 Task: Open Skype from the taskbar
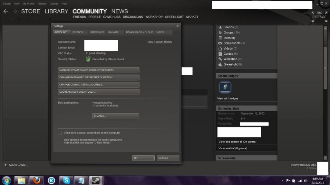(x=66, y=180)
